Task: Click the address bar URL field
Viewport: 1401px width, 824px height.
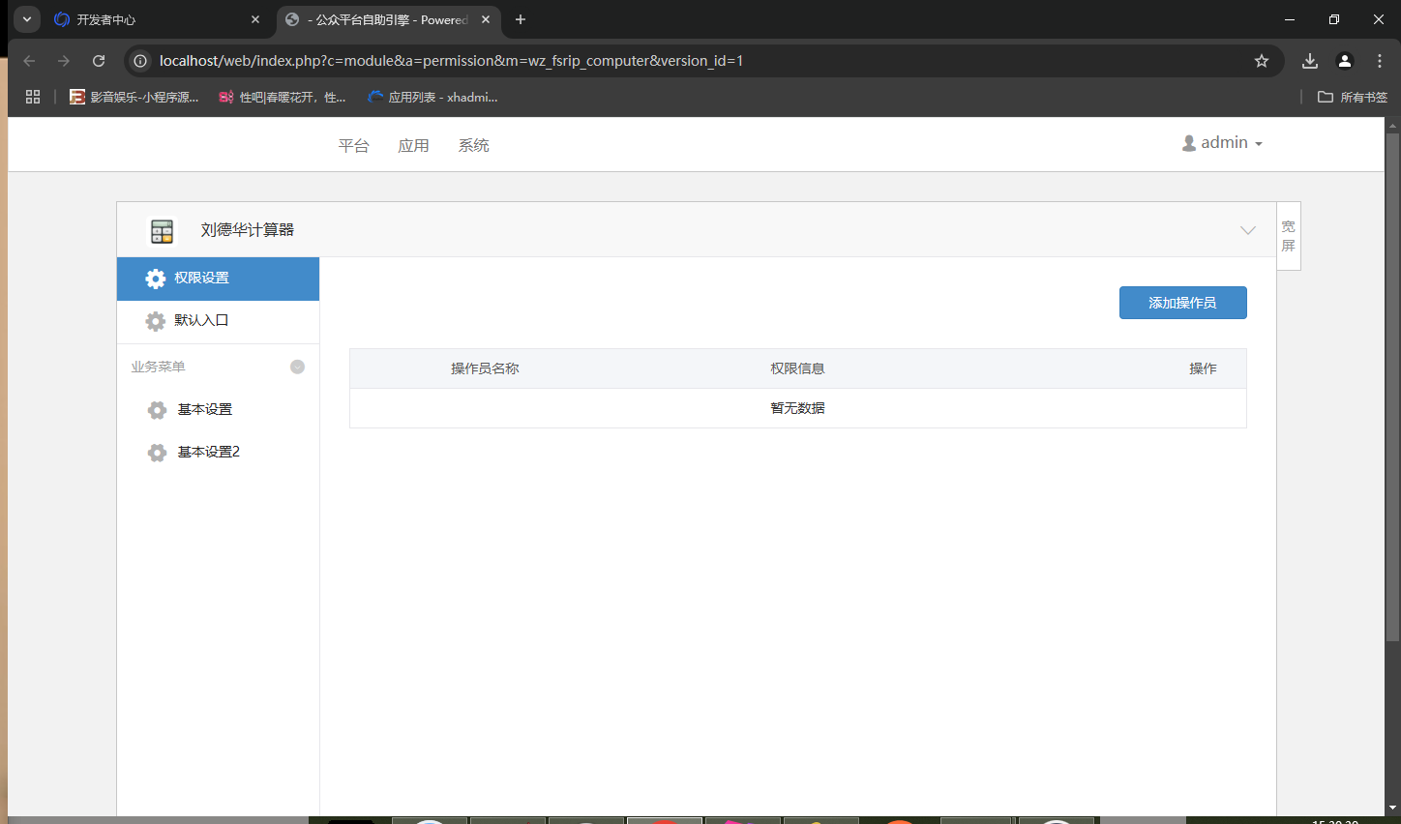Action: 677,61
